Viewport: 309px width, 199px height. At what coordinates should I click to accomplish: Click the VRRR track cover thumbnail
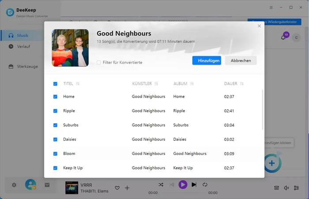point(72,188)
